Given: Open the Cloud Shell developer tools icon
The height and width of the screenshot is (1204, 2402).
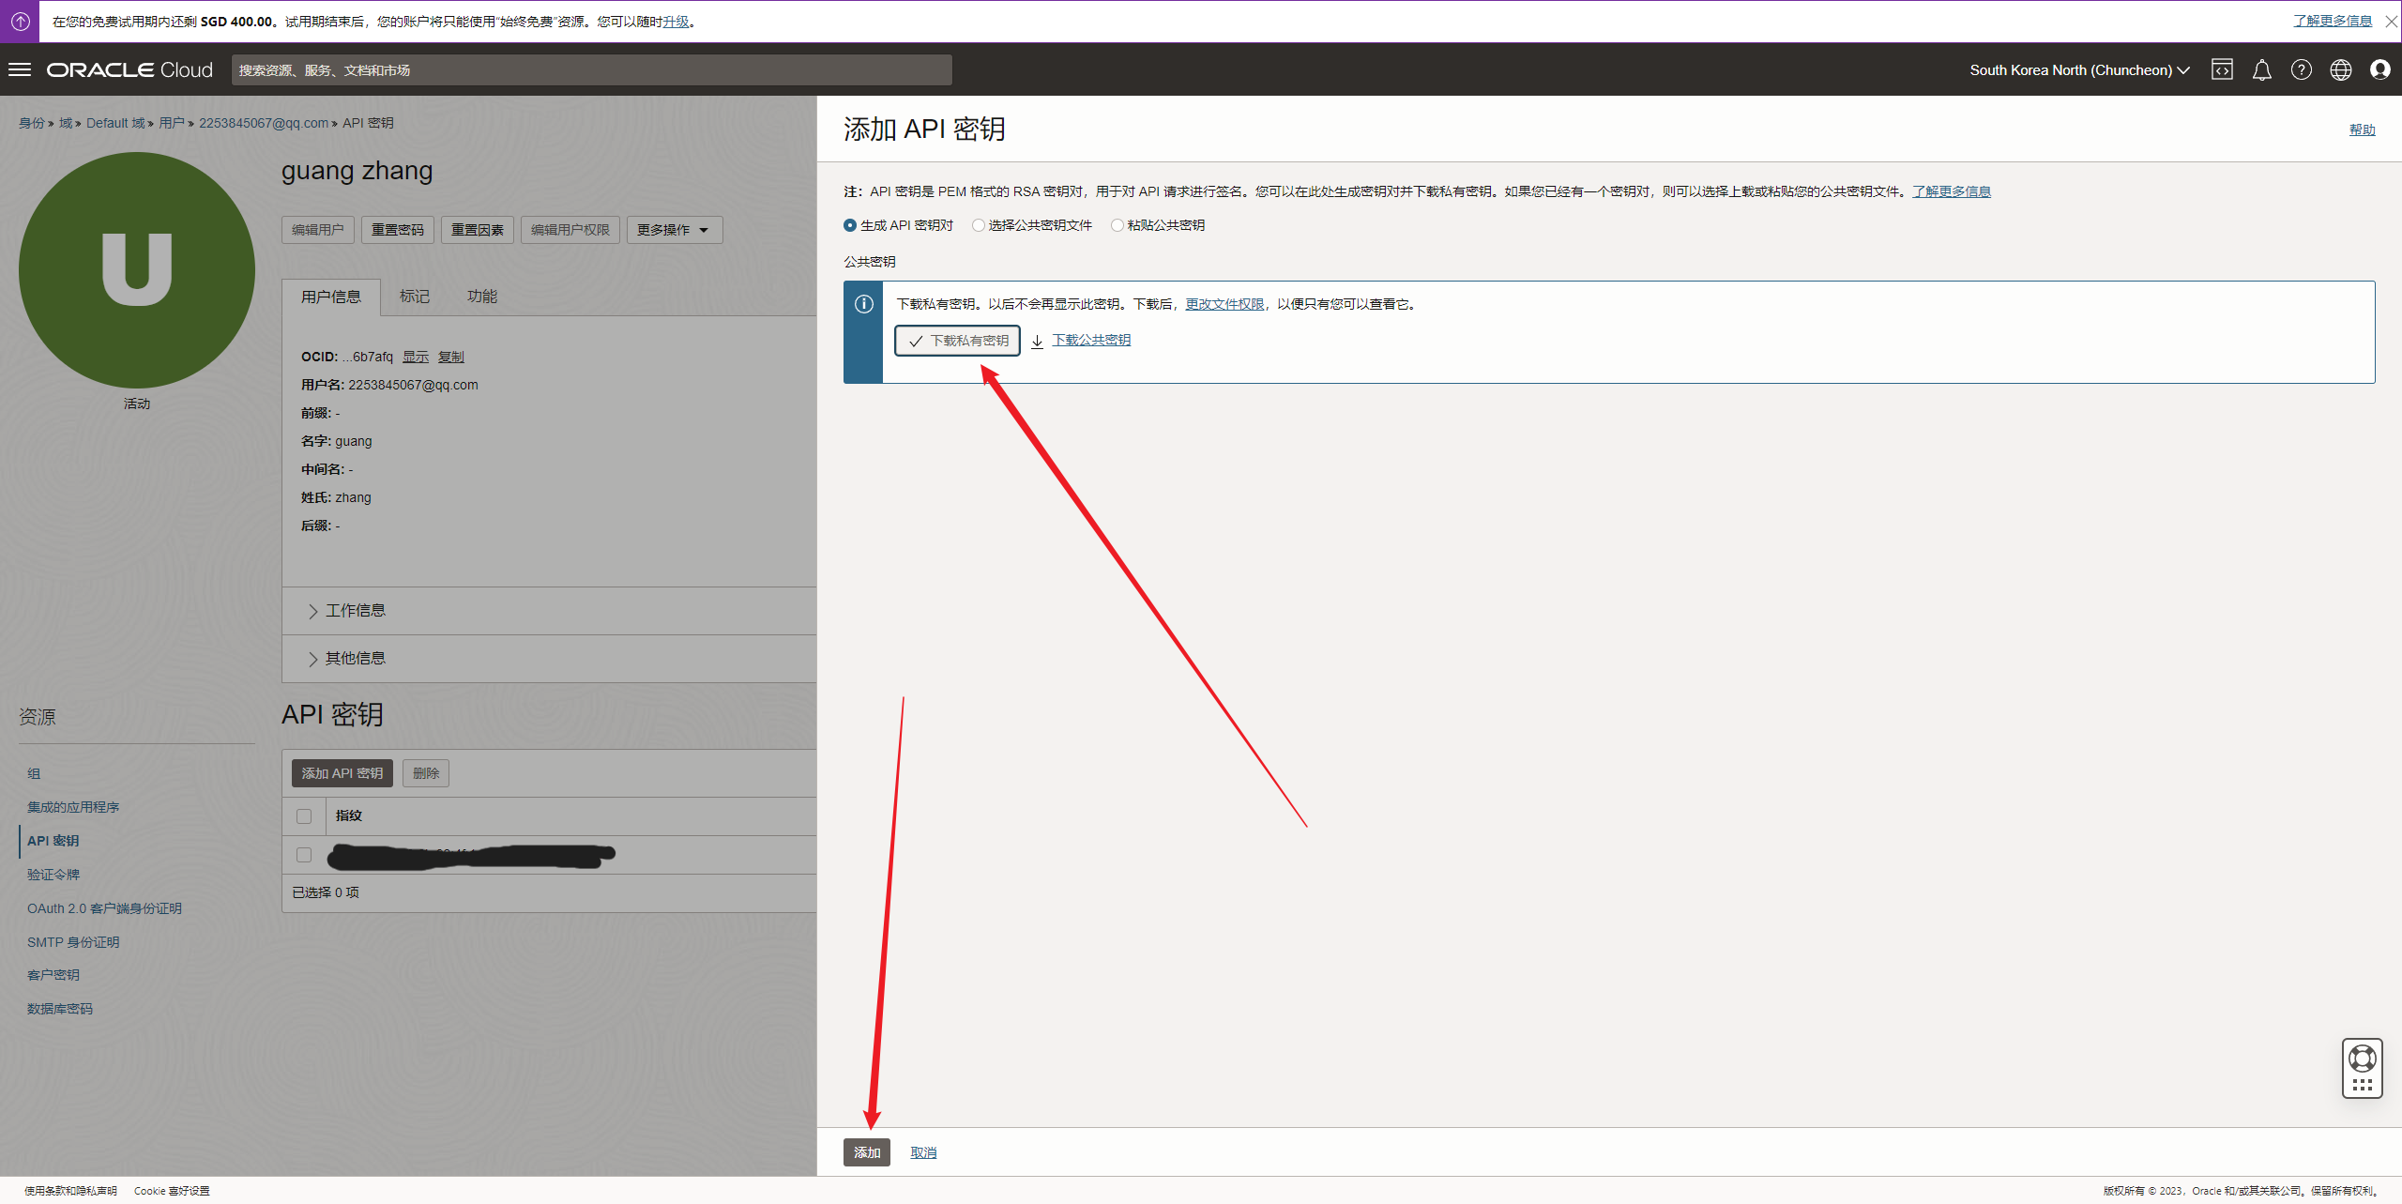Looking at the screenshot, I should tap(2222, 69).
